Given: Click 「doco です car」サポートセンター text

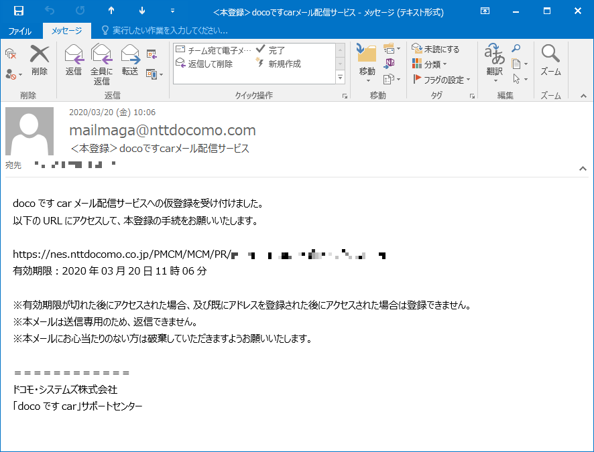Looking at the screenshot, I should click(78, 406).
